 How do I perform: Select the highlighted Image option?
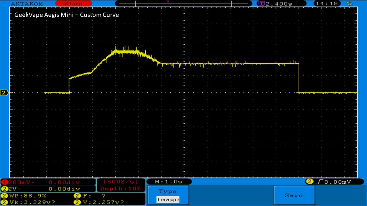tap(168, 199)
